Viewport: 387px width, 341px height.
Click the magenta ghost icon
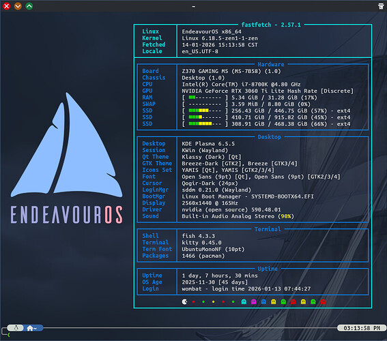tap(253, 301)
